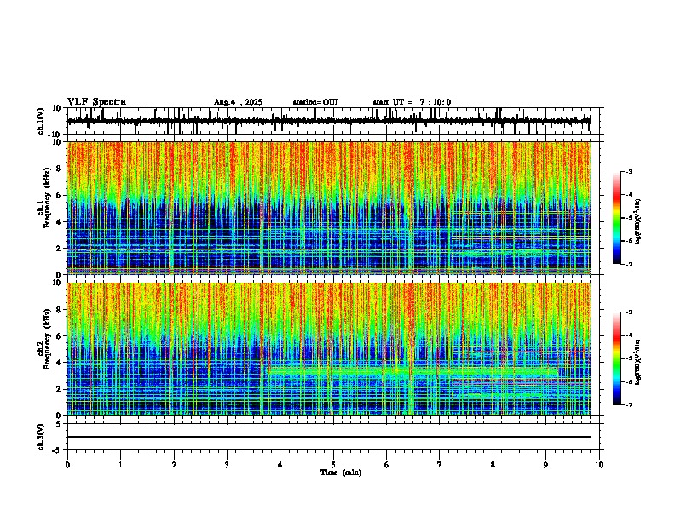This screenshot has height=521, width=675.
Task: Click the "Time (min)" axis title
Action: coord(341,472)
